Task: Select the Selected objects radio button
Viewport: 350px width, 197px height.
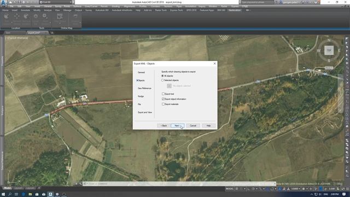Action: [162, 80]
